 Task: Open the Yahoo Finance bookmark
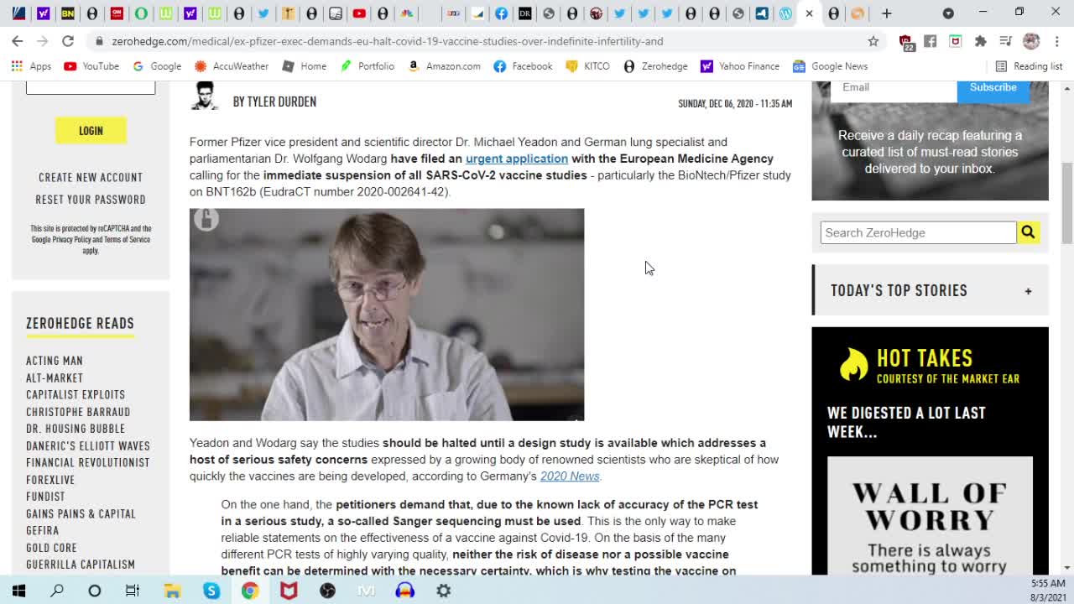tap(739, 66)
